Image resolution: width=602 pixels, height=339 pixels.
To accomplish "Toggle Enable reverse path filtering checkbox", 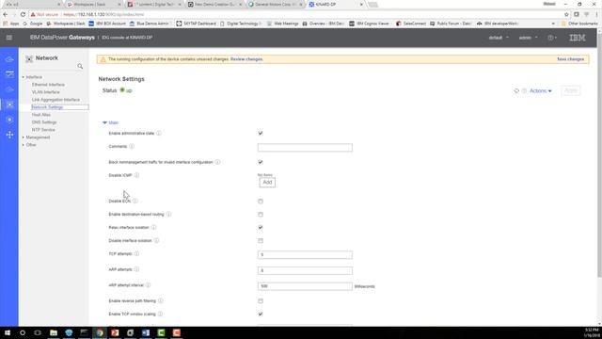I will pos(261,301).
